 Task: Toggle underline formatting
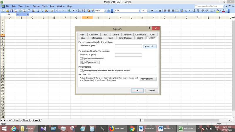[x=160, y=11]
